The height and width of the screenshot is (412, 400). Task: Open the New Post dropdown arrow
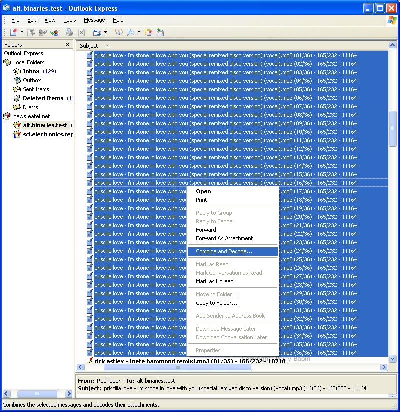click(22, 32)
